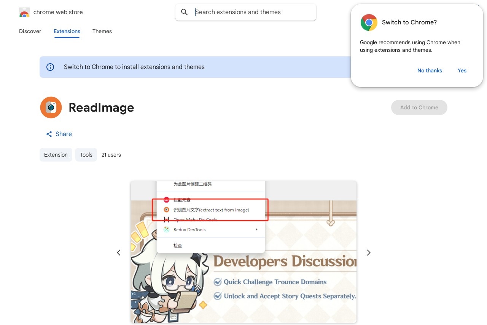Switch to the Themes tab

pos(102,31)
